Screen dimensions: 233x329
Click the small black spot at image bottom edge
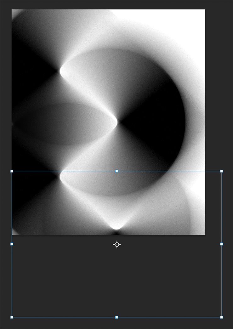tap(116, 233)
